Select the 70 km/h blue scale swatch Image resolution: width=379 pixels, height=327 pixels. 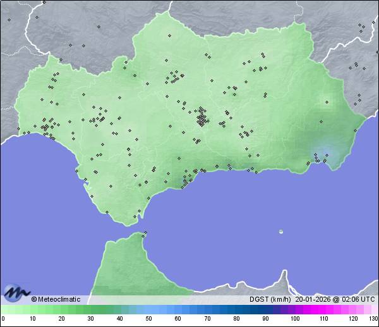click(x=207, y=309)
